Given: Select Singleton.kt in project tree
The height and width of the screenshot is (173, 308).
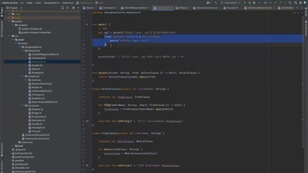Looking at the screenshot, I should pyautogui.click(x=38, y=98).
